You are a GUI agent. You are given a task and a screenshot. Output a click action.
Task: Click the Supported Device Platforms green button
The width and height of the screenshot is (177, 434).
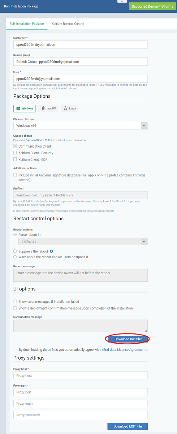(x=152, y=6)
